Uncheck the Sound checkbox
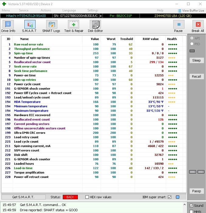This screenshot has width=206, height=213. coord(191,206)
